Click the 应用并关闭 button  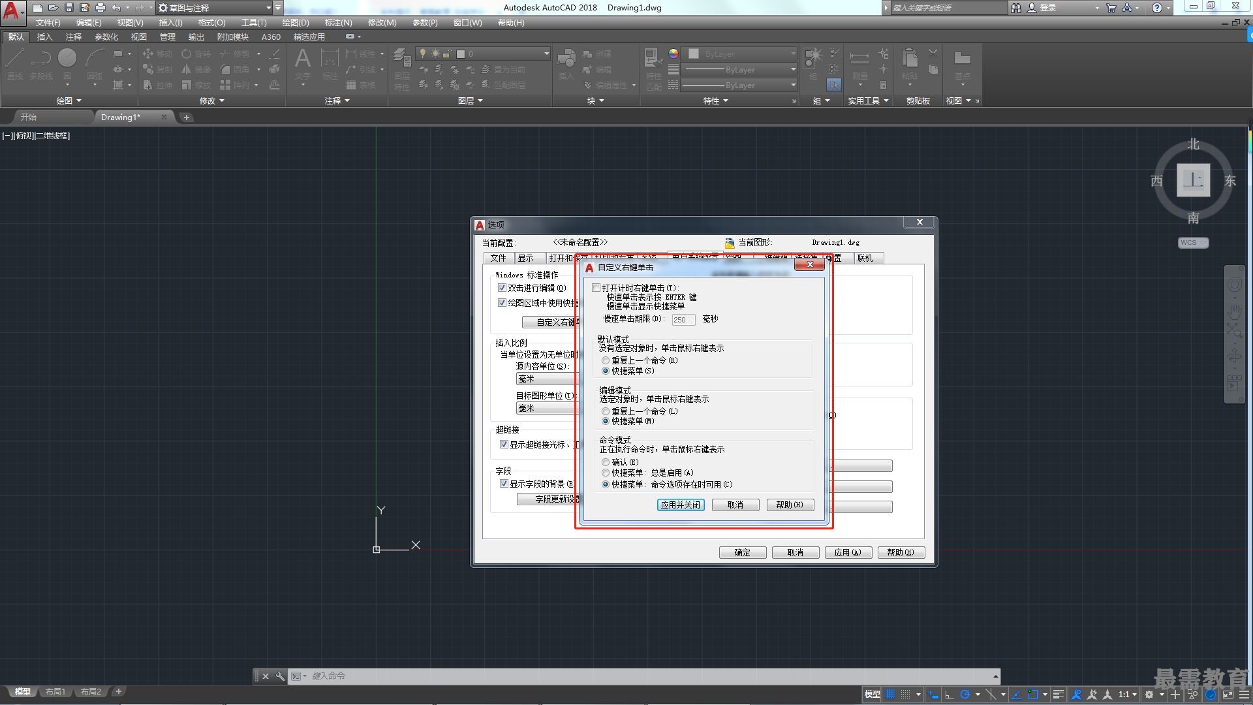[681, 505]
